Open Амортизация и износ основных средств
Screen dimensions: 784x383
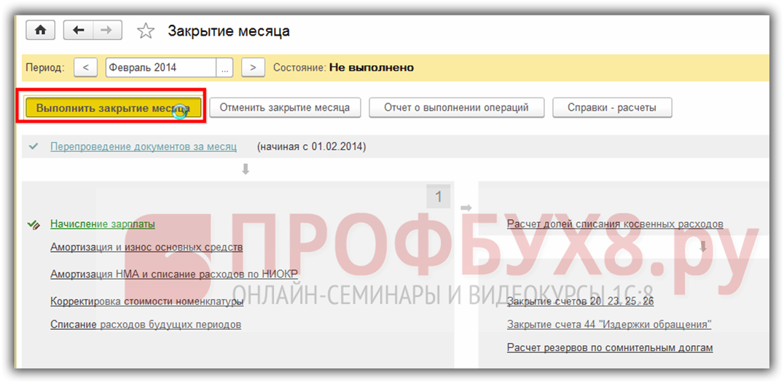pos(146,247)
